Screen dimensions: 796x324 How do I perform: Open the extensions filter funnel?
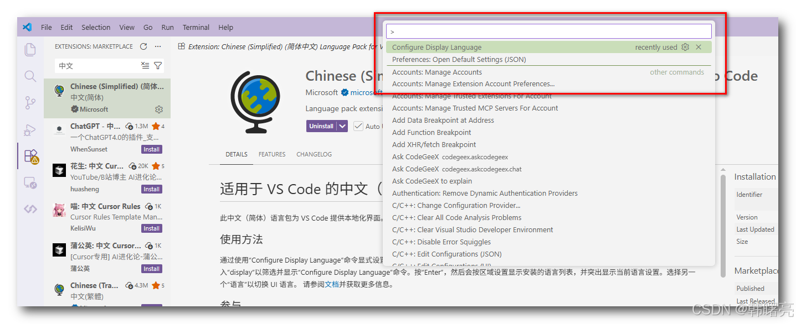(158, 66)
